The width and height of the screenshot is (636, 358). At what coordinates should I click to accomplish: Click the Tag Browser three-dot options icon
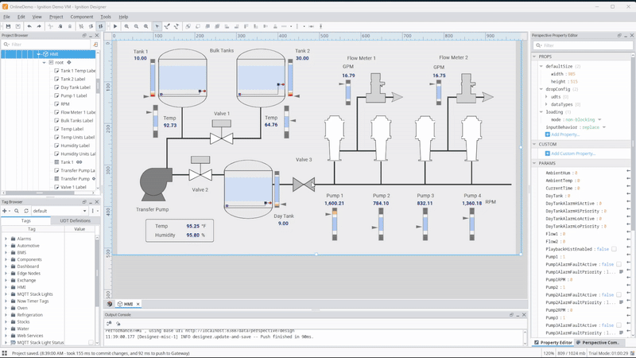(x=92, y=211)
